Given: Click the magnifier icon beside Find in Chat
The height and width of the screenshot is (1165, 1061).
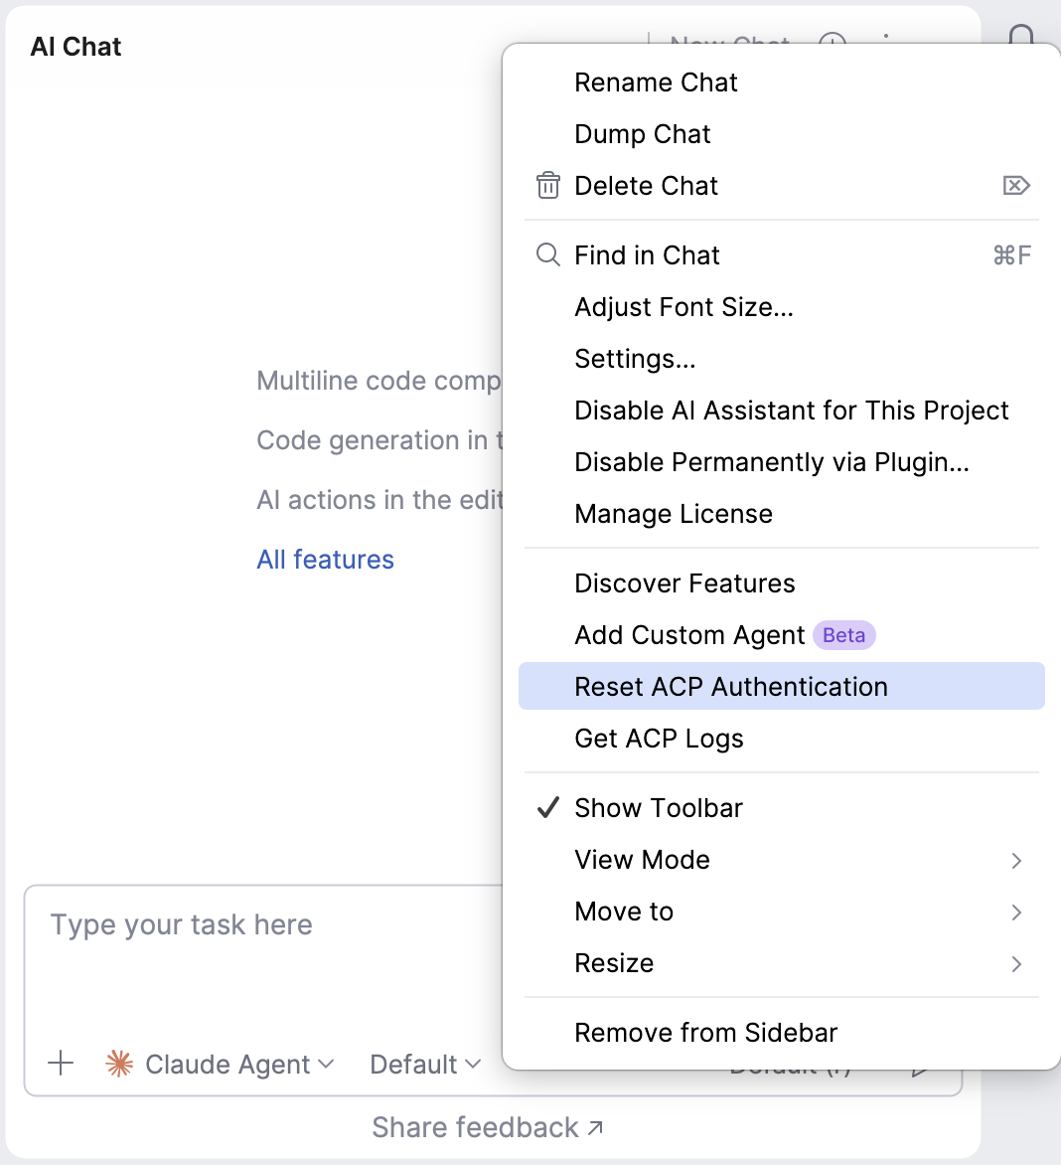Looking at the screenshot, I should pos(548,254).
